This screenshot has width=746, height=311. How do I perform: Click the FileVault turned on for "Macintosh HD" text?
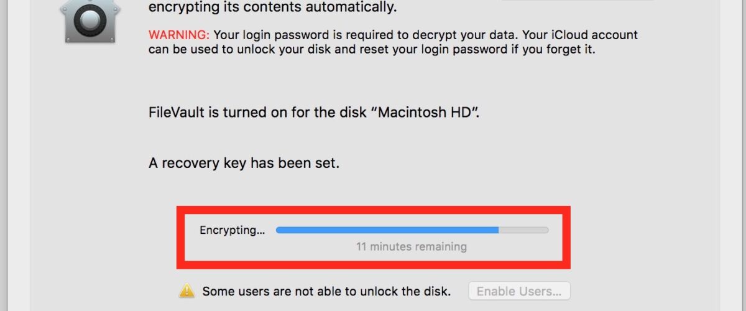[x=314, y=114]
